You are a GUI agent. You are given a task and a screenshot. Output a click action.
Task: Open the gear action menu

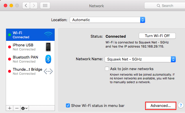pos(24,108)
